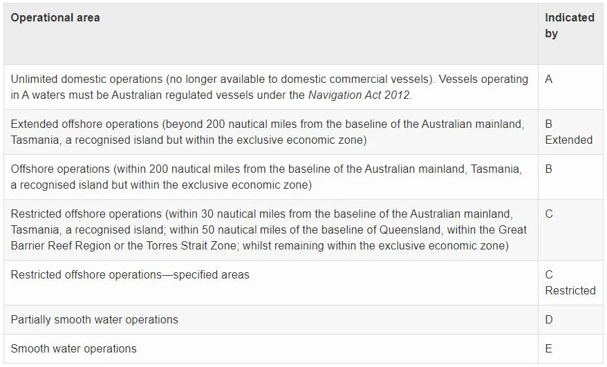Click the standalone "B" indicator cell
Screen dimensions: 607x367
(549, 169)
